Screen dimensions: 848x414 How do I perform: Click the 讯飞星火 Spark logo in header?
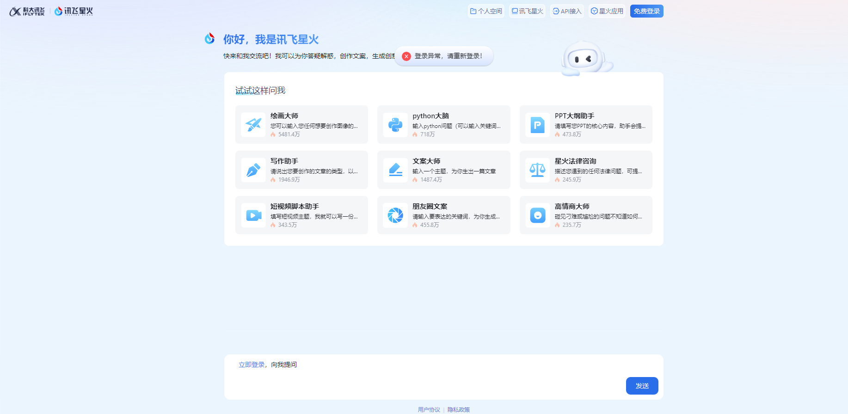[x=74, y=12]
